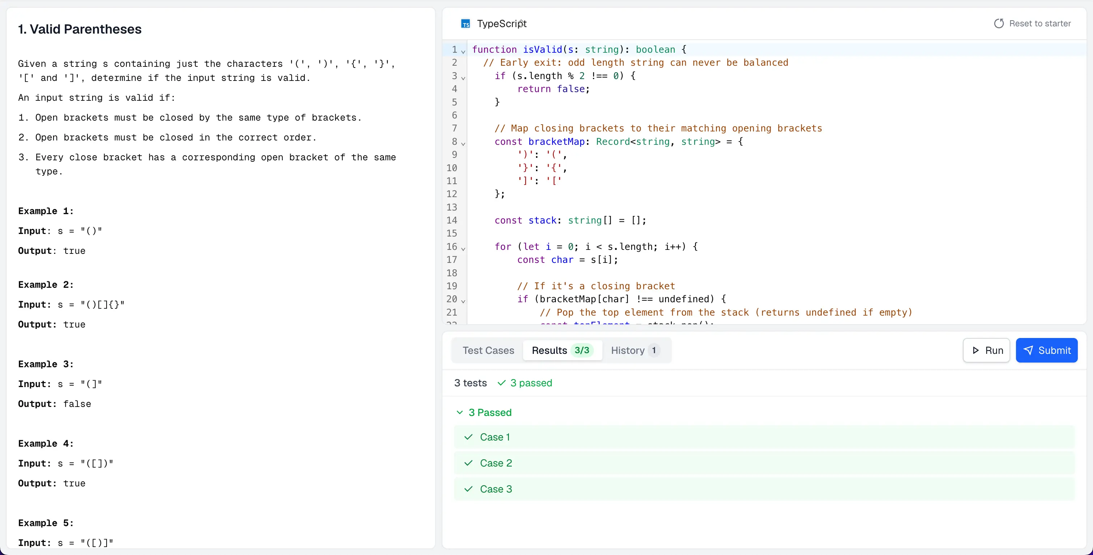Screen dimensions: 1093x555
Task: Click the Input s = "()[]{}" example text
Action: 71,305
